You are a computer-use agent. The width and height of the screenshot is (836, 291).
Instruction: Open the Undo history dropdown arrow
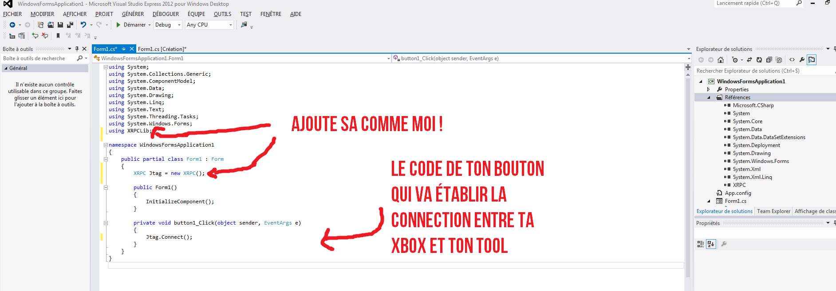pos(91,25)
